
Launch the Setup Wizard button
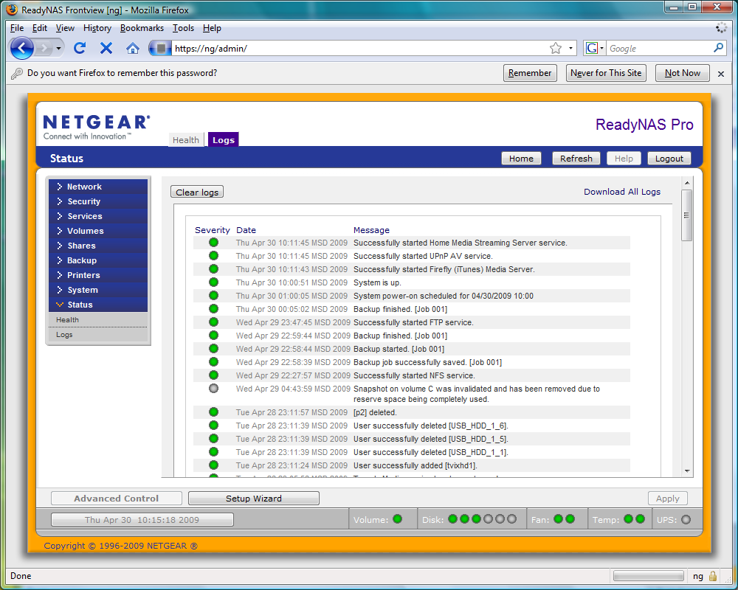click(x=254, y=499)
